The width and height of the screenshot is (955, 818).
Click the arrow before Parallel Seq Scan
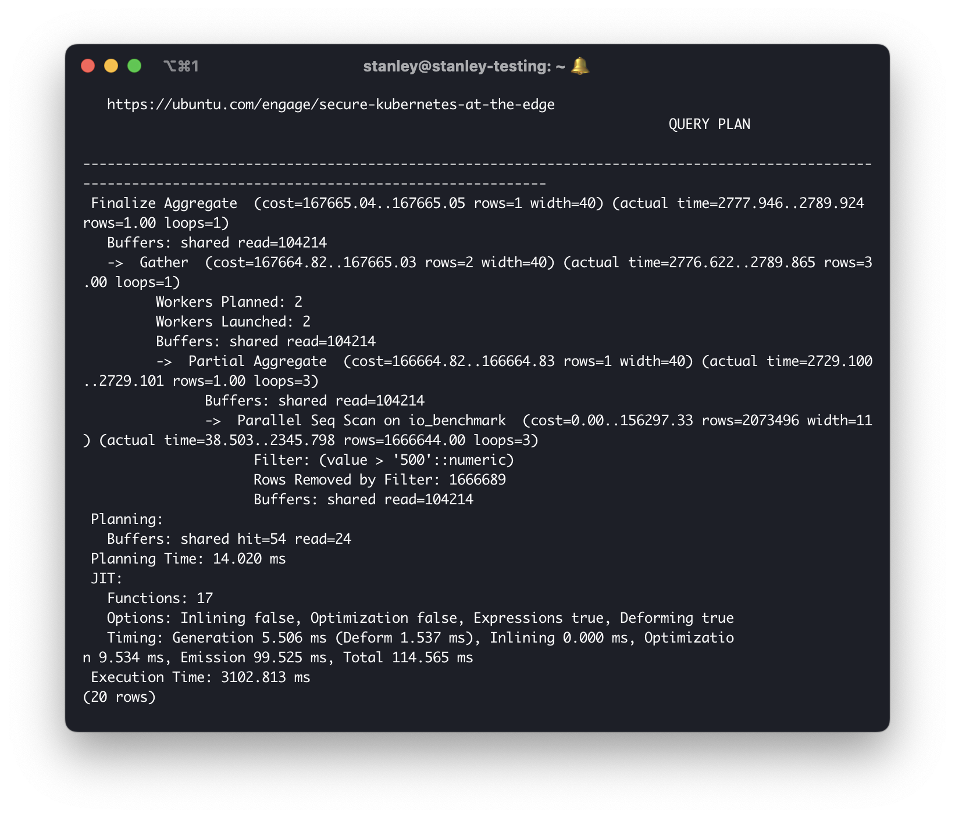coord(213,421)
